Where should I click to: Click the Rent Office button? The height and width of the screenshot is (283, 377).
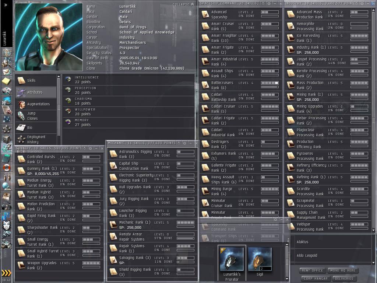click(x=312, y=270)
